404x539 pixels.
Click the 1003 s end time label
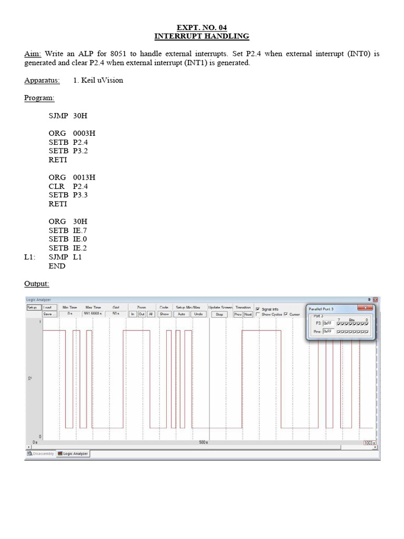(x=370, y=443)
